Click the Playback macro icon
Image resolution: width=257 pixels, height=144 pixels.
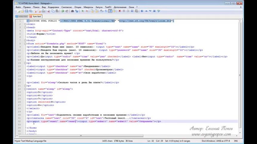pyautogui.click(x=128, y=11)
